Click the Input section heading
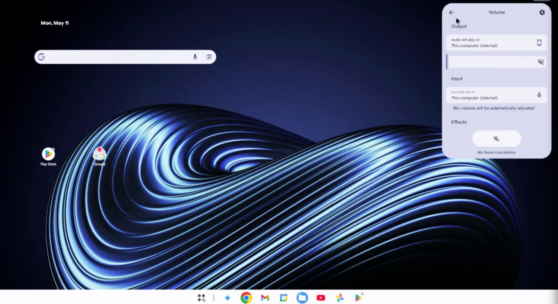Screen dimensions: 558x304 point(457,78)
